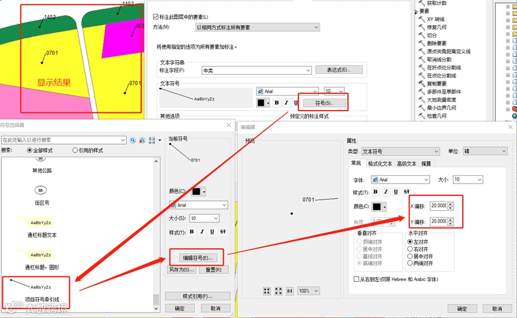517x318 pixels.
Task: Toggle bold in label properties text symbol
Action: click(277, 103)
